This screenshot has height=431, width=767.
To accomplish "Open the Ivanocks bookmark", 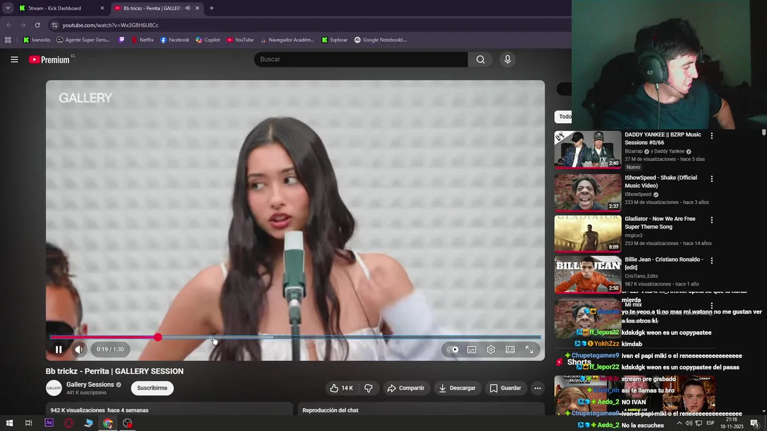I will (x=37, y=40).
